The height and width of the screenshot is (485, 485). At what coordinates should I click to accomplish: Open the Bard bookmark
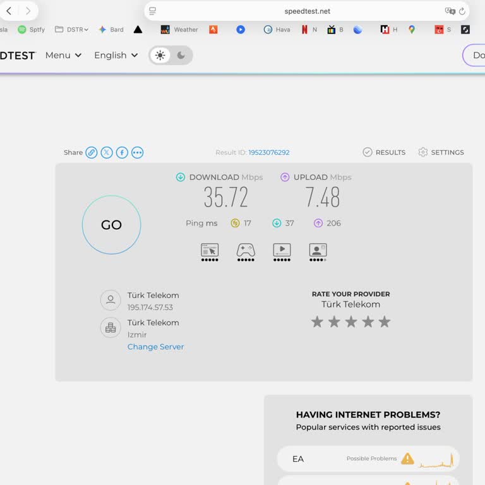point(111,30)
